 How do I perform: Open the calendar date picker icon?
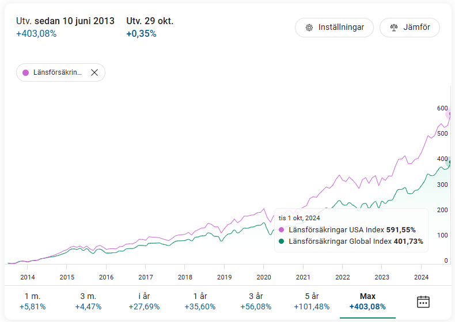click(423, 301)
